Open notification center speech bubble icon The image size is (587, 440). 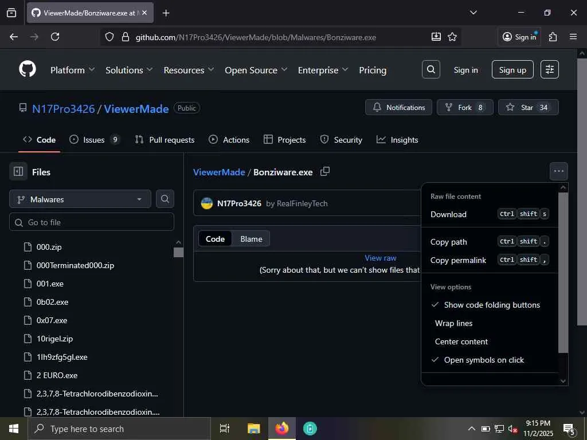[569, 429]
